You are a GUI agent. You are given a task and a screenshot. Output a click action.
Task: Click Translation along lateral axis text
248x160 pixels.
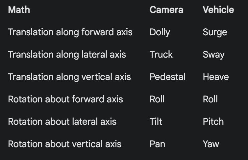tap(67, 55)
